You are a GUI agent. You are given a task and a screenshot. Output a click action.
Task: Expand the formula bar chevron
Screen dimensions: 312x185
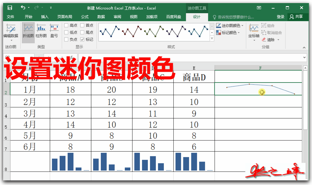pyautogui.click(x=304, y=57)
